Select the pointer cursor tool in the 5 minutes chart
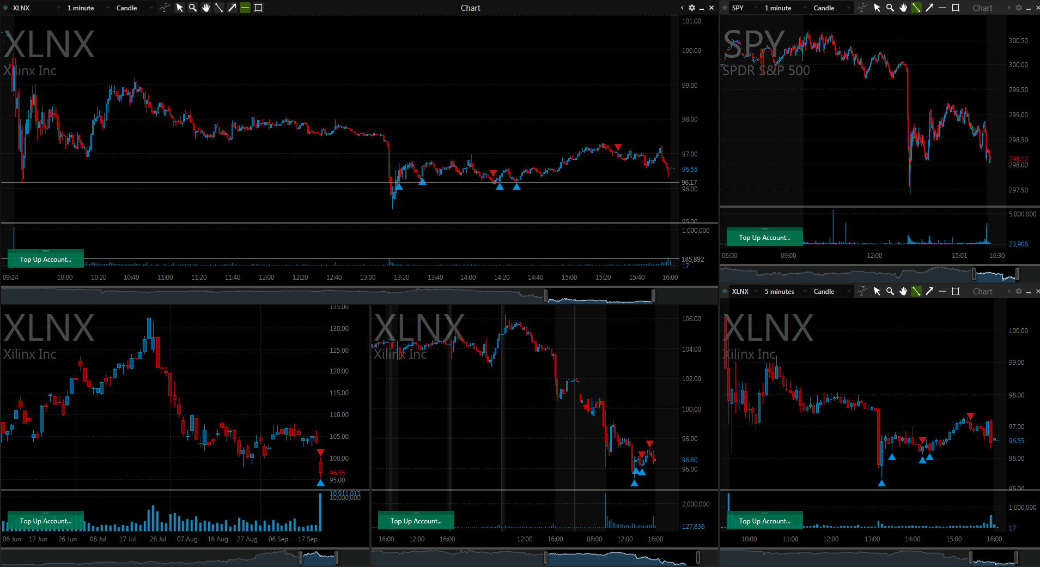The image size is (1040, 567). pos(877,291)
